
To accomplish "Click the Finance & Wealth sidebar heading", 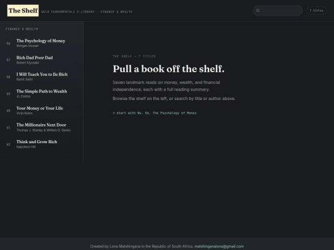I will 22,29.
